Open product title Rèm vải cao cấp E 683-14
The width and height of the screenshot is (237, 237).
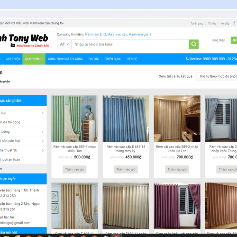pyautogui.click(x=126, y=149)
